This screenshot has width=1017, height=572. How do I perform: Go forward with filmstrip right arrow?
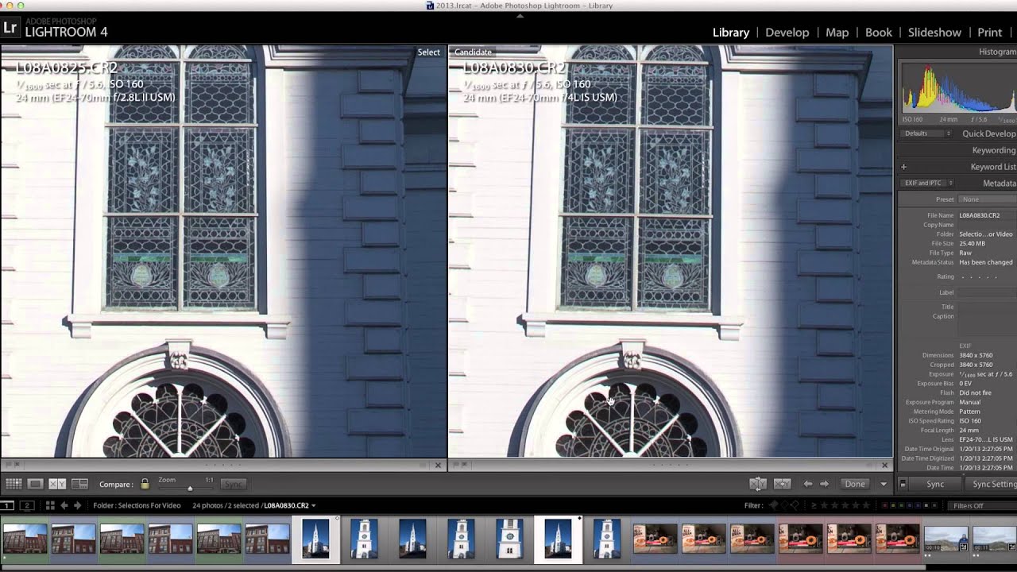point(77,505)
